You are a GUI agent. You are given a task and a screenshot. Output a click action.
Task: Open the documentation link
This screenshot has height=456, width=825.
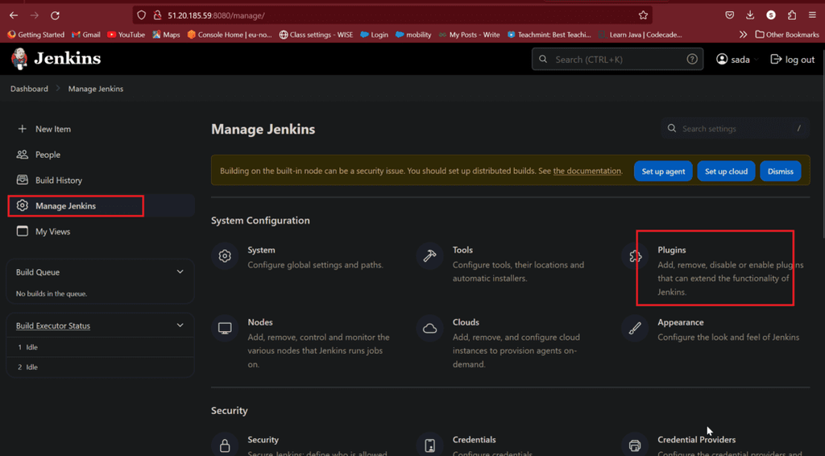click(x=587, y=171)
